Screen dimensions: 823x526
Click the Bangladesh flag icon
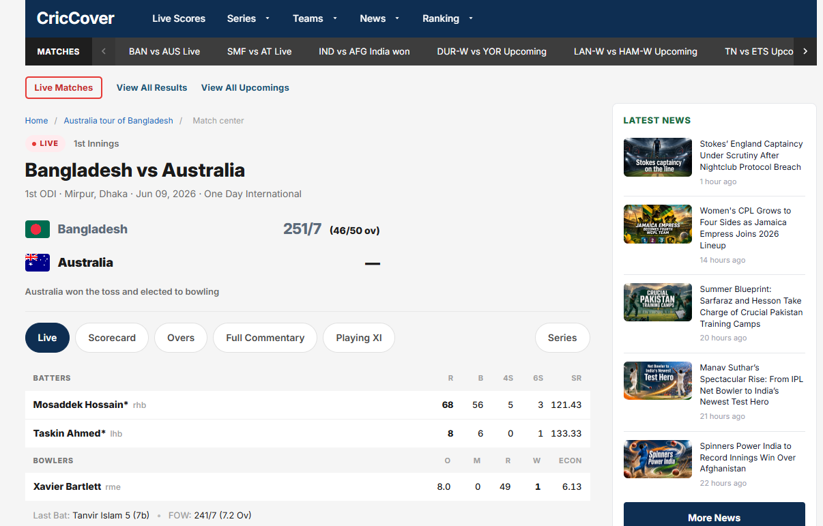click(38, 229)
